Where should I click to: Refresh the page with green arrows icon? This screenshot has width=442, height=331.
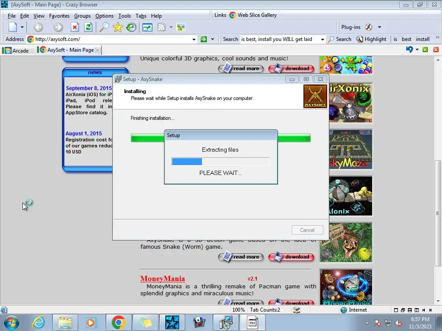88,27
